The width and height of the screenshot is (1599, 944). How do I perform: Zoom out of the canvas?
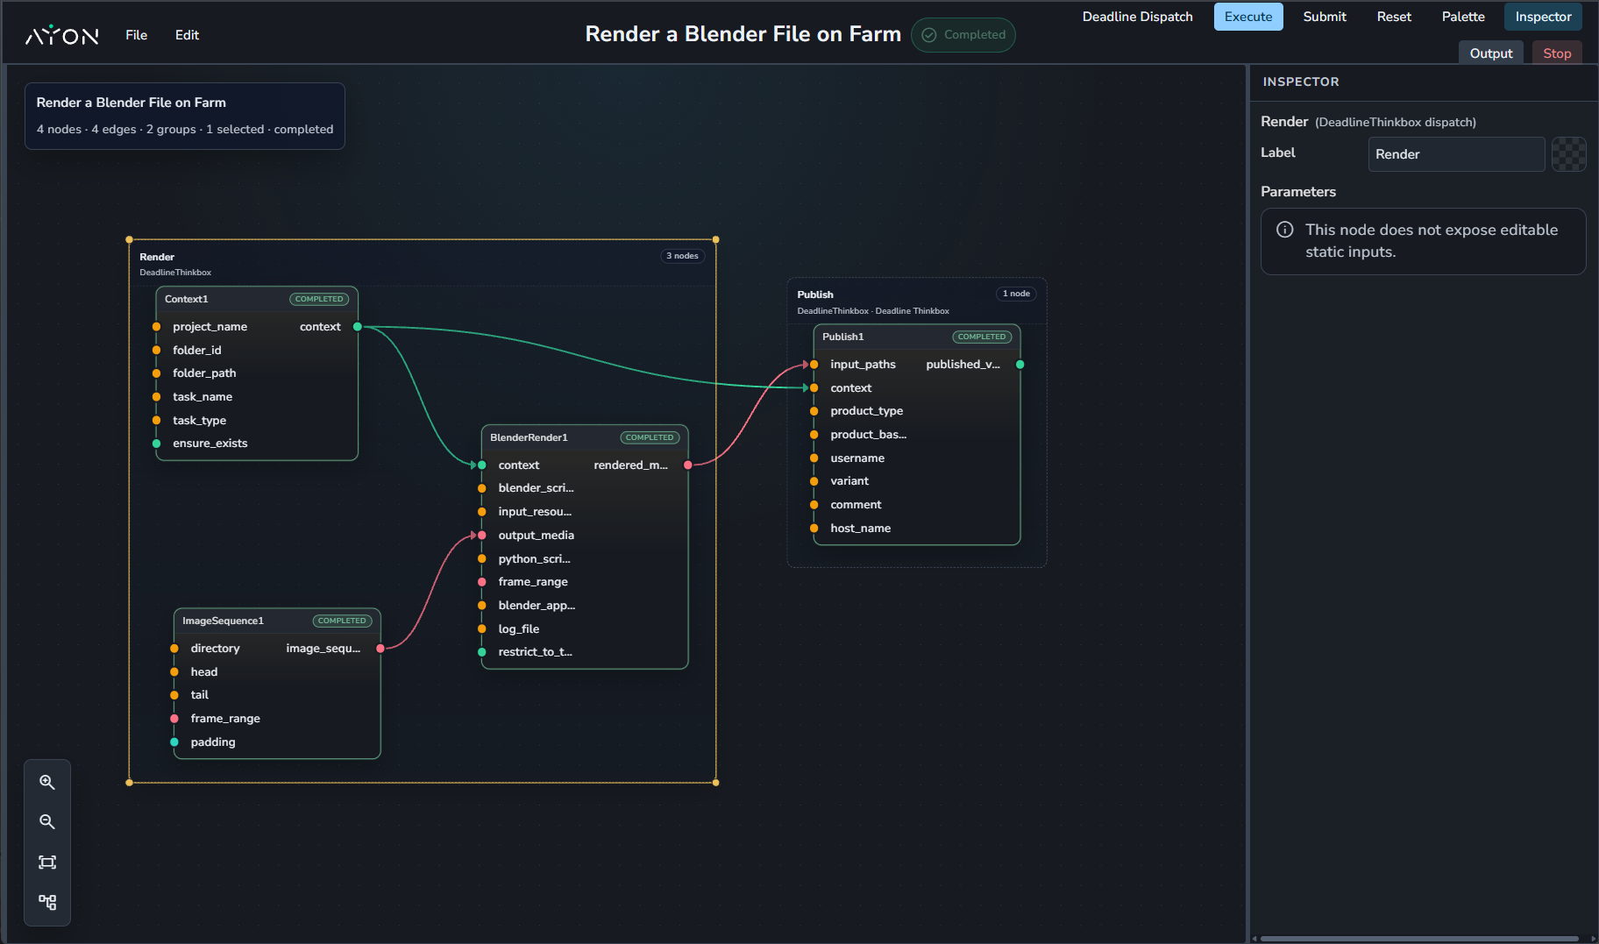[x=47, y=822]
